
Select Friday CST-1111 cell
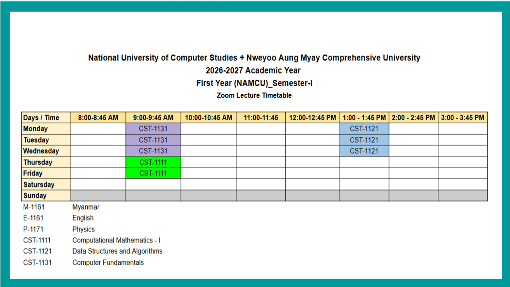pyautogui.click(x=153, y=173)
